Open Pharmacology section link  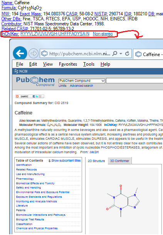point(25,179)
